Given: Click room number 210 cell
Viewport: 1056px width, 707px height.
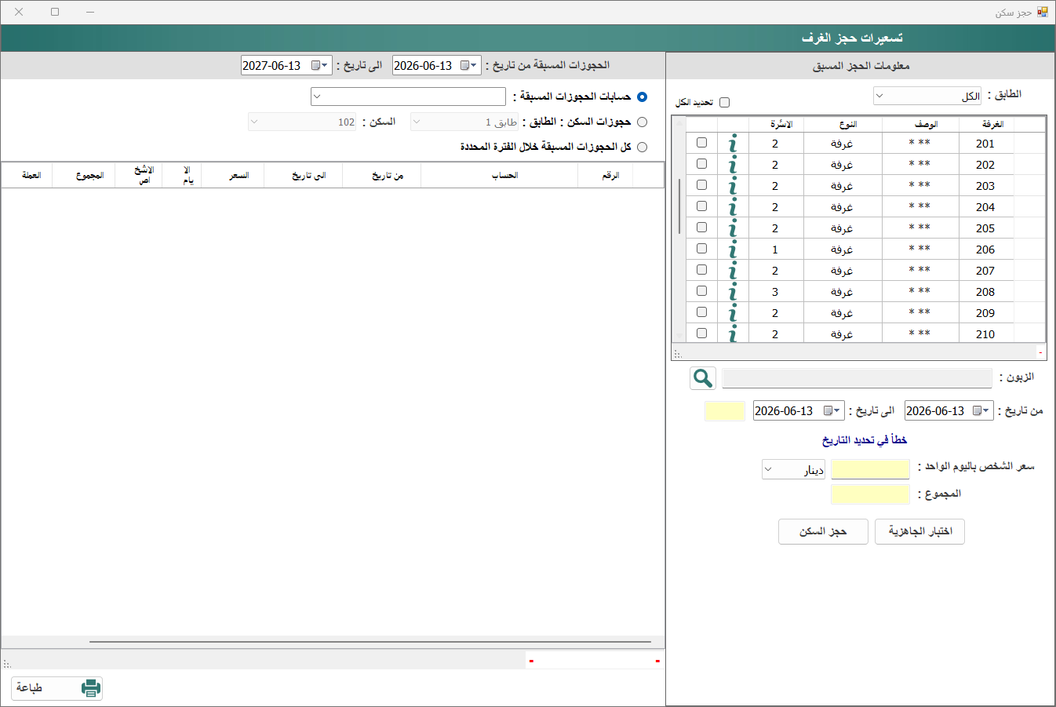Looking at the screenshot, I should tap(985, 333).
